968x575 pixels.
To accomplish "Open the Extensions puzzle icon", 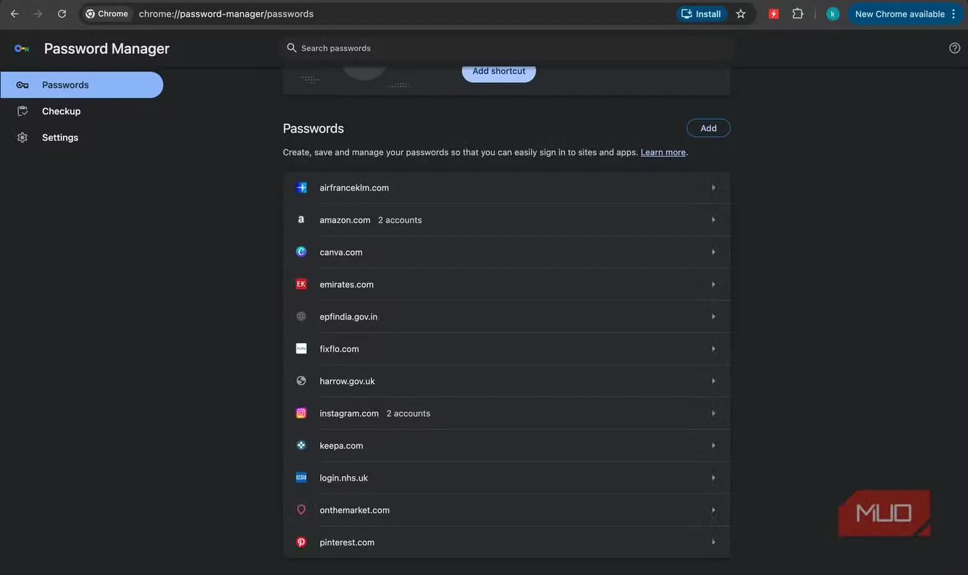I will click(797, 14).
